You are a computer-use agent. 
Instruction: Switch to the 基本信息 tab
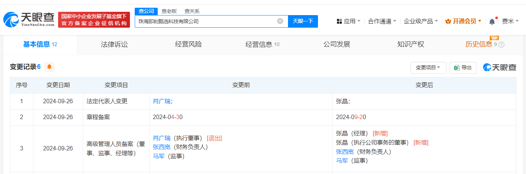(40, 45)
